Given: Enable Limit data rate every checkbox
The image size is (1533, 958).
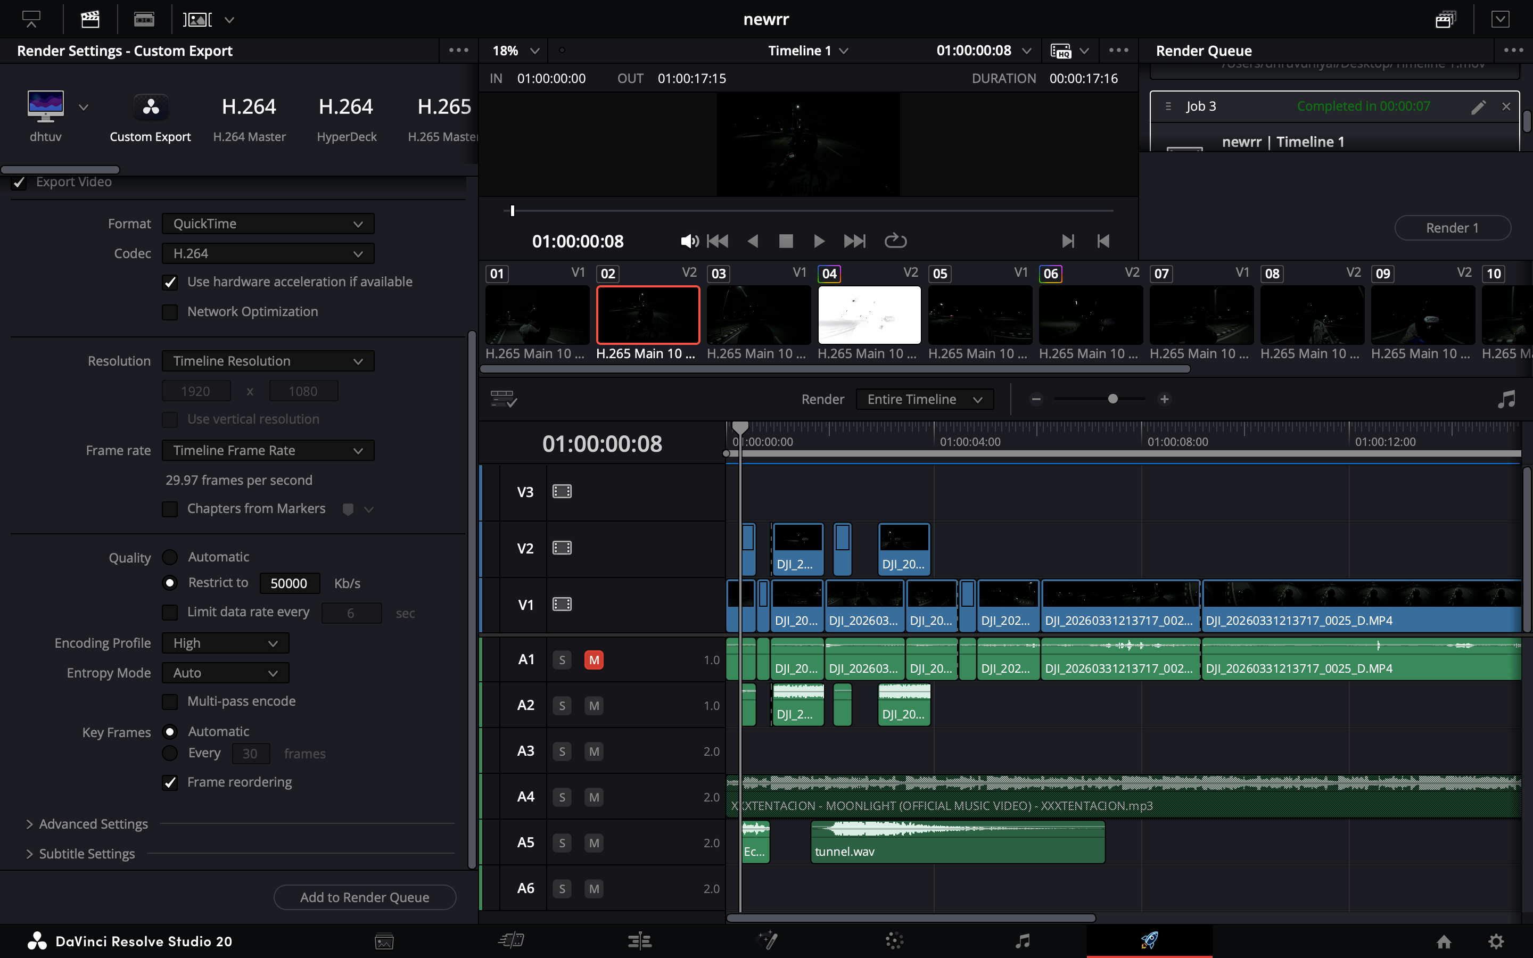Looking at the screenshot, I should pyautogui.click(x=170, y=612).
